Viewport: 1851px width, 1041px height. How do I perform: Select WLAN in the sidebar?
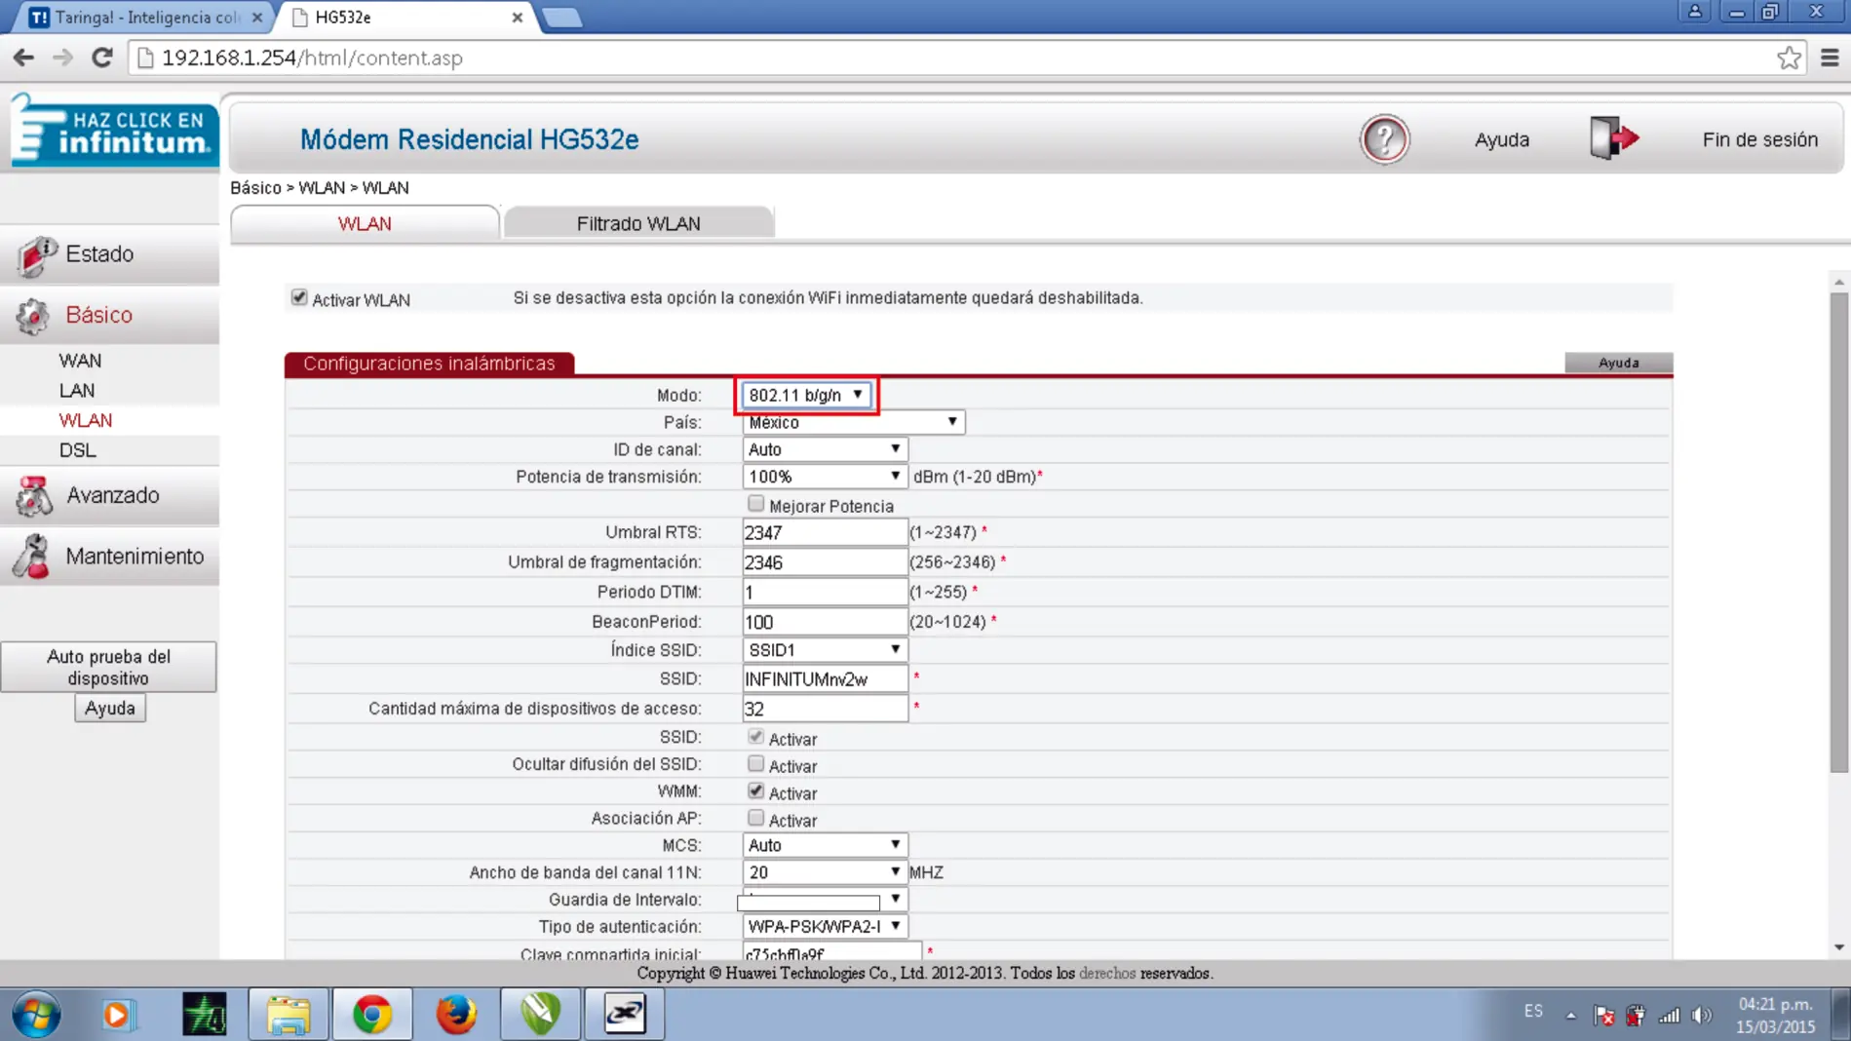86,421
